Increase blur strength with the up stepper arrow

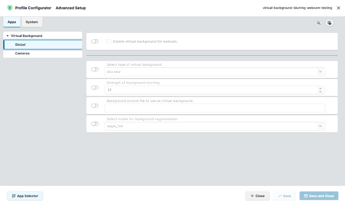(320, 88)
